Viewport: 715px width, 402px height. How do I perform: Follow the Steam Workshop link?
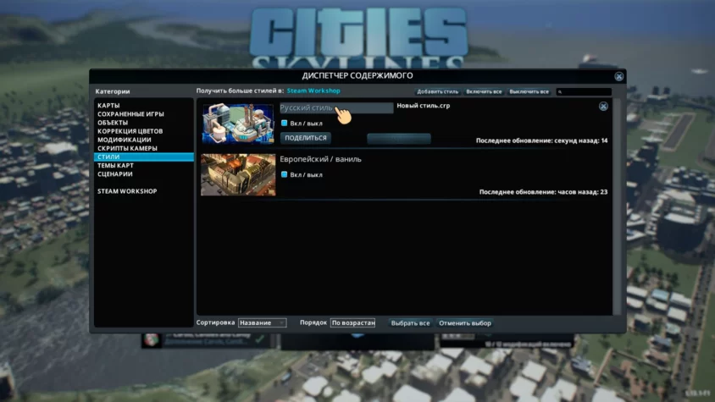[x=313, y=91]
